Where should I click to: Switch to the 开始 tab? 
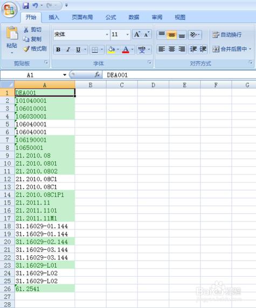[x=31, y=17]
